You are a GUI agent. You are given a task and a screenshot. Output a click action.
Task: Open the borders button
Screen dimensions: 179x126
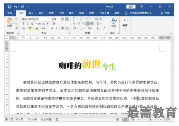coord(81,28)
